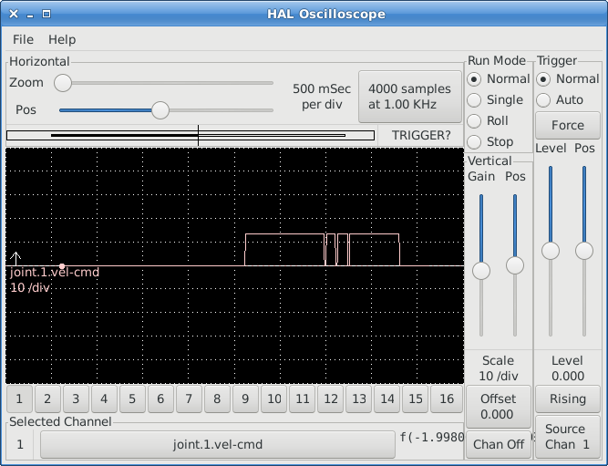This screenshot has width=608, height=466.
Task: Click the trigger level arrow marker on scope
Action: (x=15, y=258)
